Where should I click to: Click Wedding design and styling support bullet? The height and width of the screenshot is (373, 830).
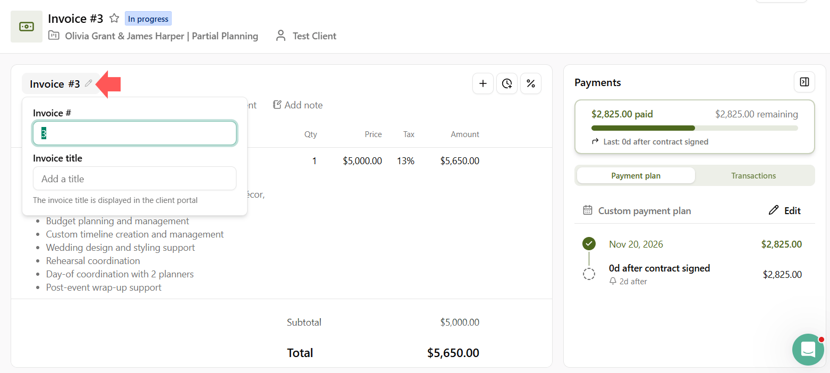tap(121, 248)
